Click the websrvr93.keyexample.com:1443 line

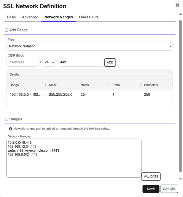click(x=33, y=150)
